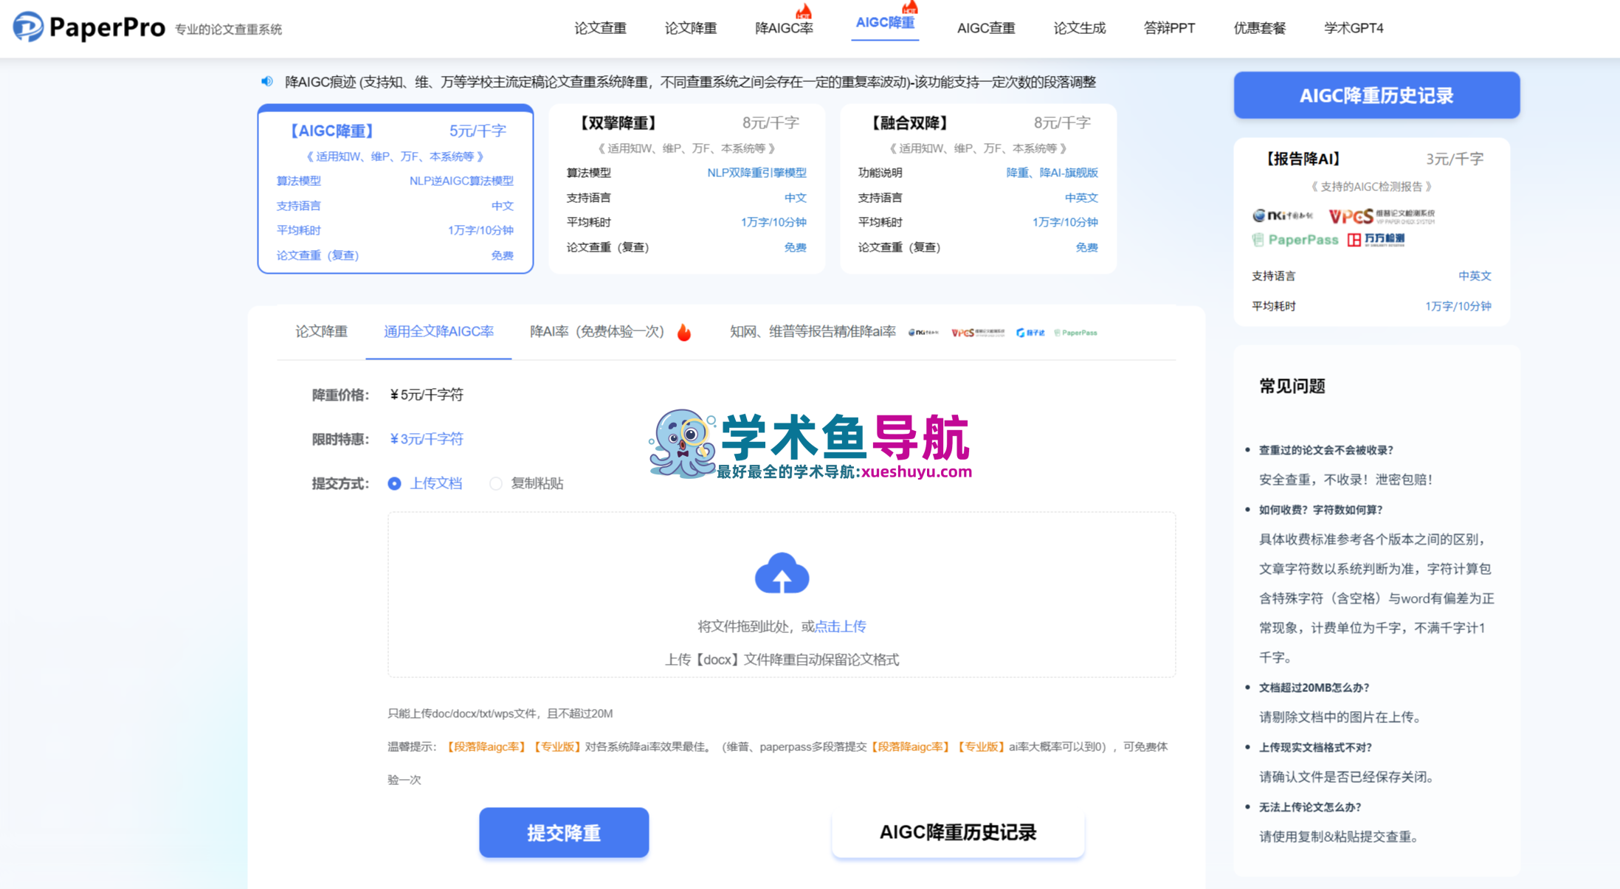Click the PaperPro logo in the header
Screen dimensions: 1620x889
(89, 27)
